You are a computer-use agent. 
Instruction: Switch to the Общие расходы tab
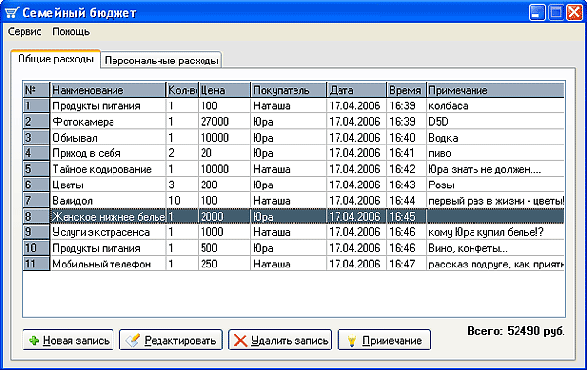click(56, 59)
